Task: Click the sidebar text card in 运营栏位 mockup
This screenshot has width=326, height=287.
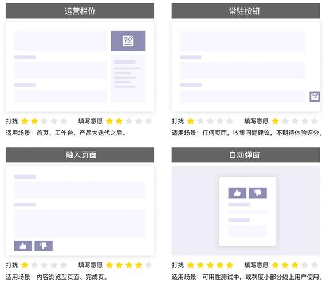Action: pyautogui.click(x=128, y=79)
